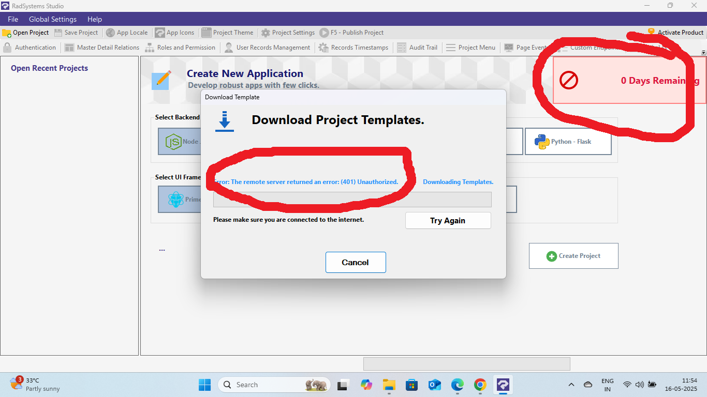Open the Wi-Fi network tray icon
The image size is (707, 397).
(x=627, y=385)
